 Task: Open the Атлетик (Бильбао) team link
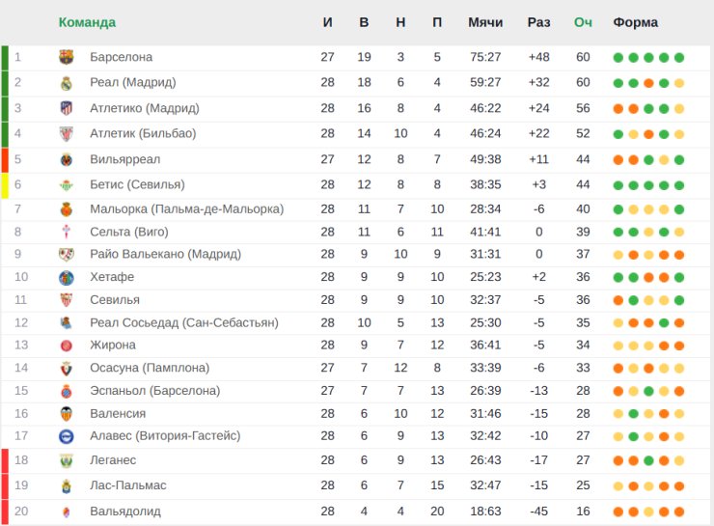pyautogui.click(x=143, y=133)
